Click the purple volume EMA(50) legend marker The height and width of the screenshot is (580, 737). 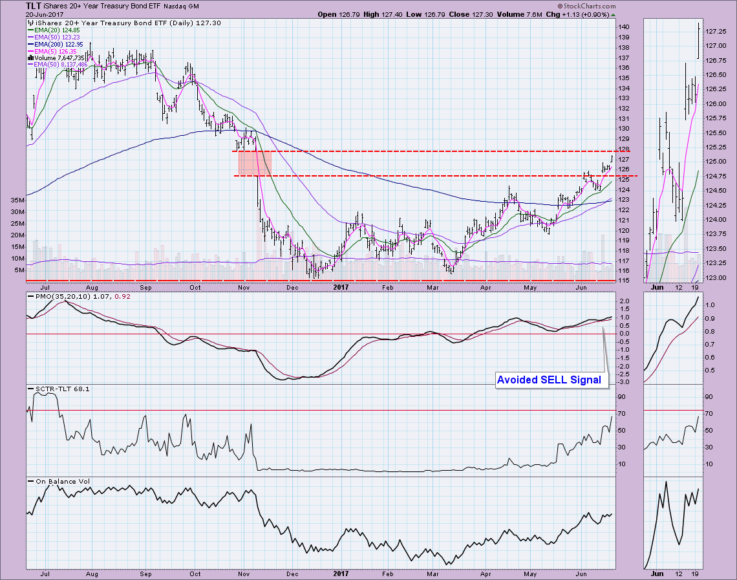point(30,65)
